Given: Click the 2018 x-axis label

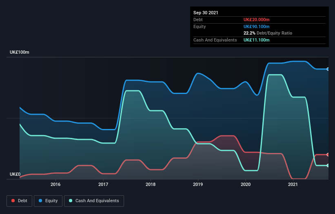Looking at the screenshot, I should click(151, 184).
